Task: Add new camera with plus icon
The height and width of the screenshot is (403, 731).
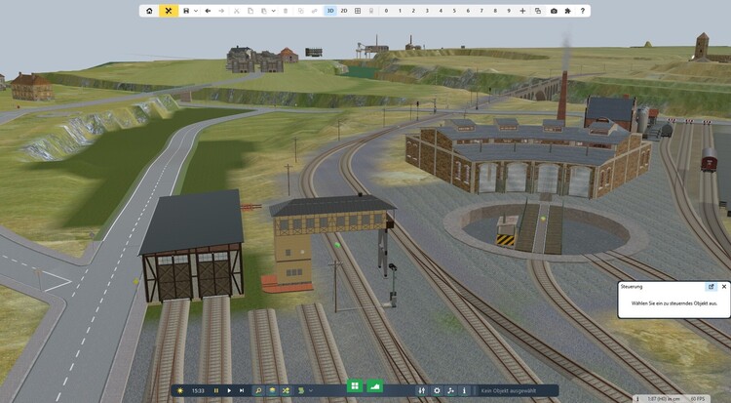Action: [523, 11]
